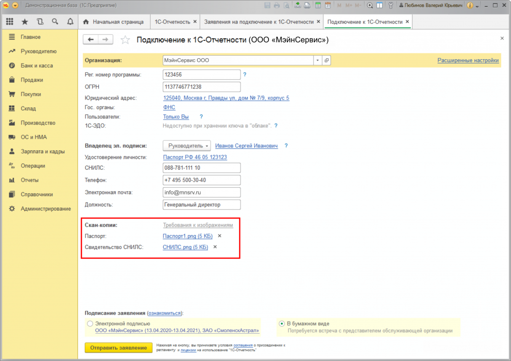The image size is (511, 361).
Task: Open Расширенные настройки link
Action: tap(468, 60)
